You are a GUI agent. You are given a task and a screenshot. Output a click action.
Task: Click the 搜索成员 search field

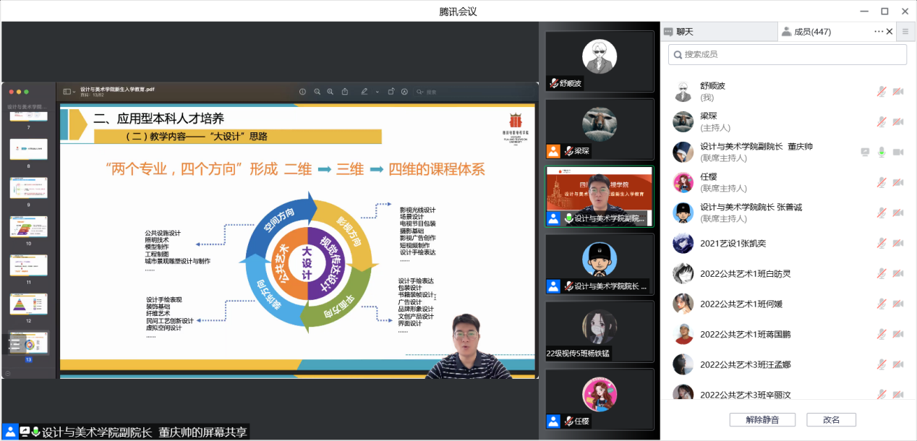point(787,54)
